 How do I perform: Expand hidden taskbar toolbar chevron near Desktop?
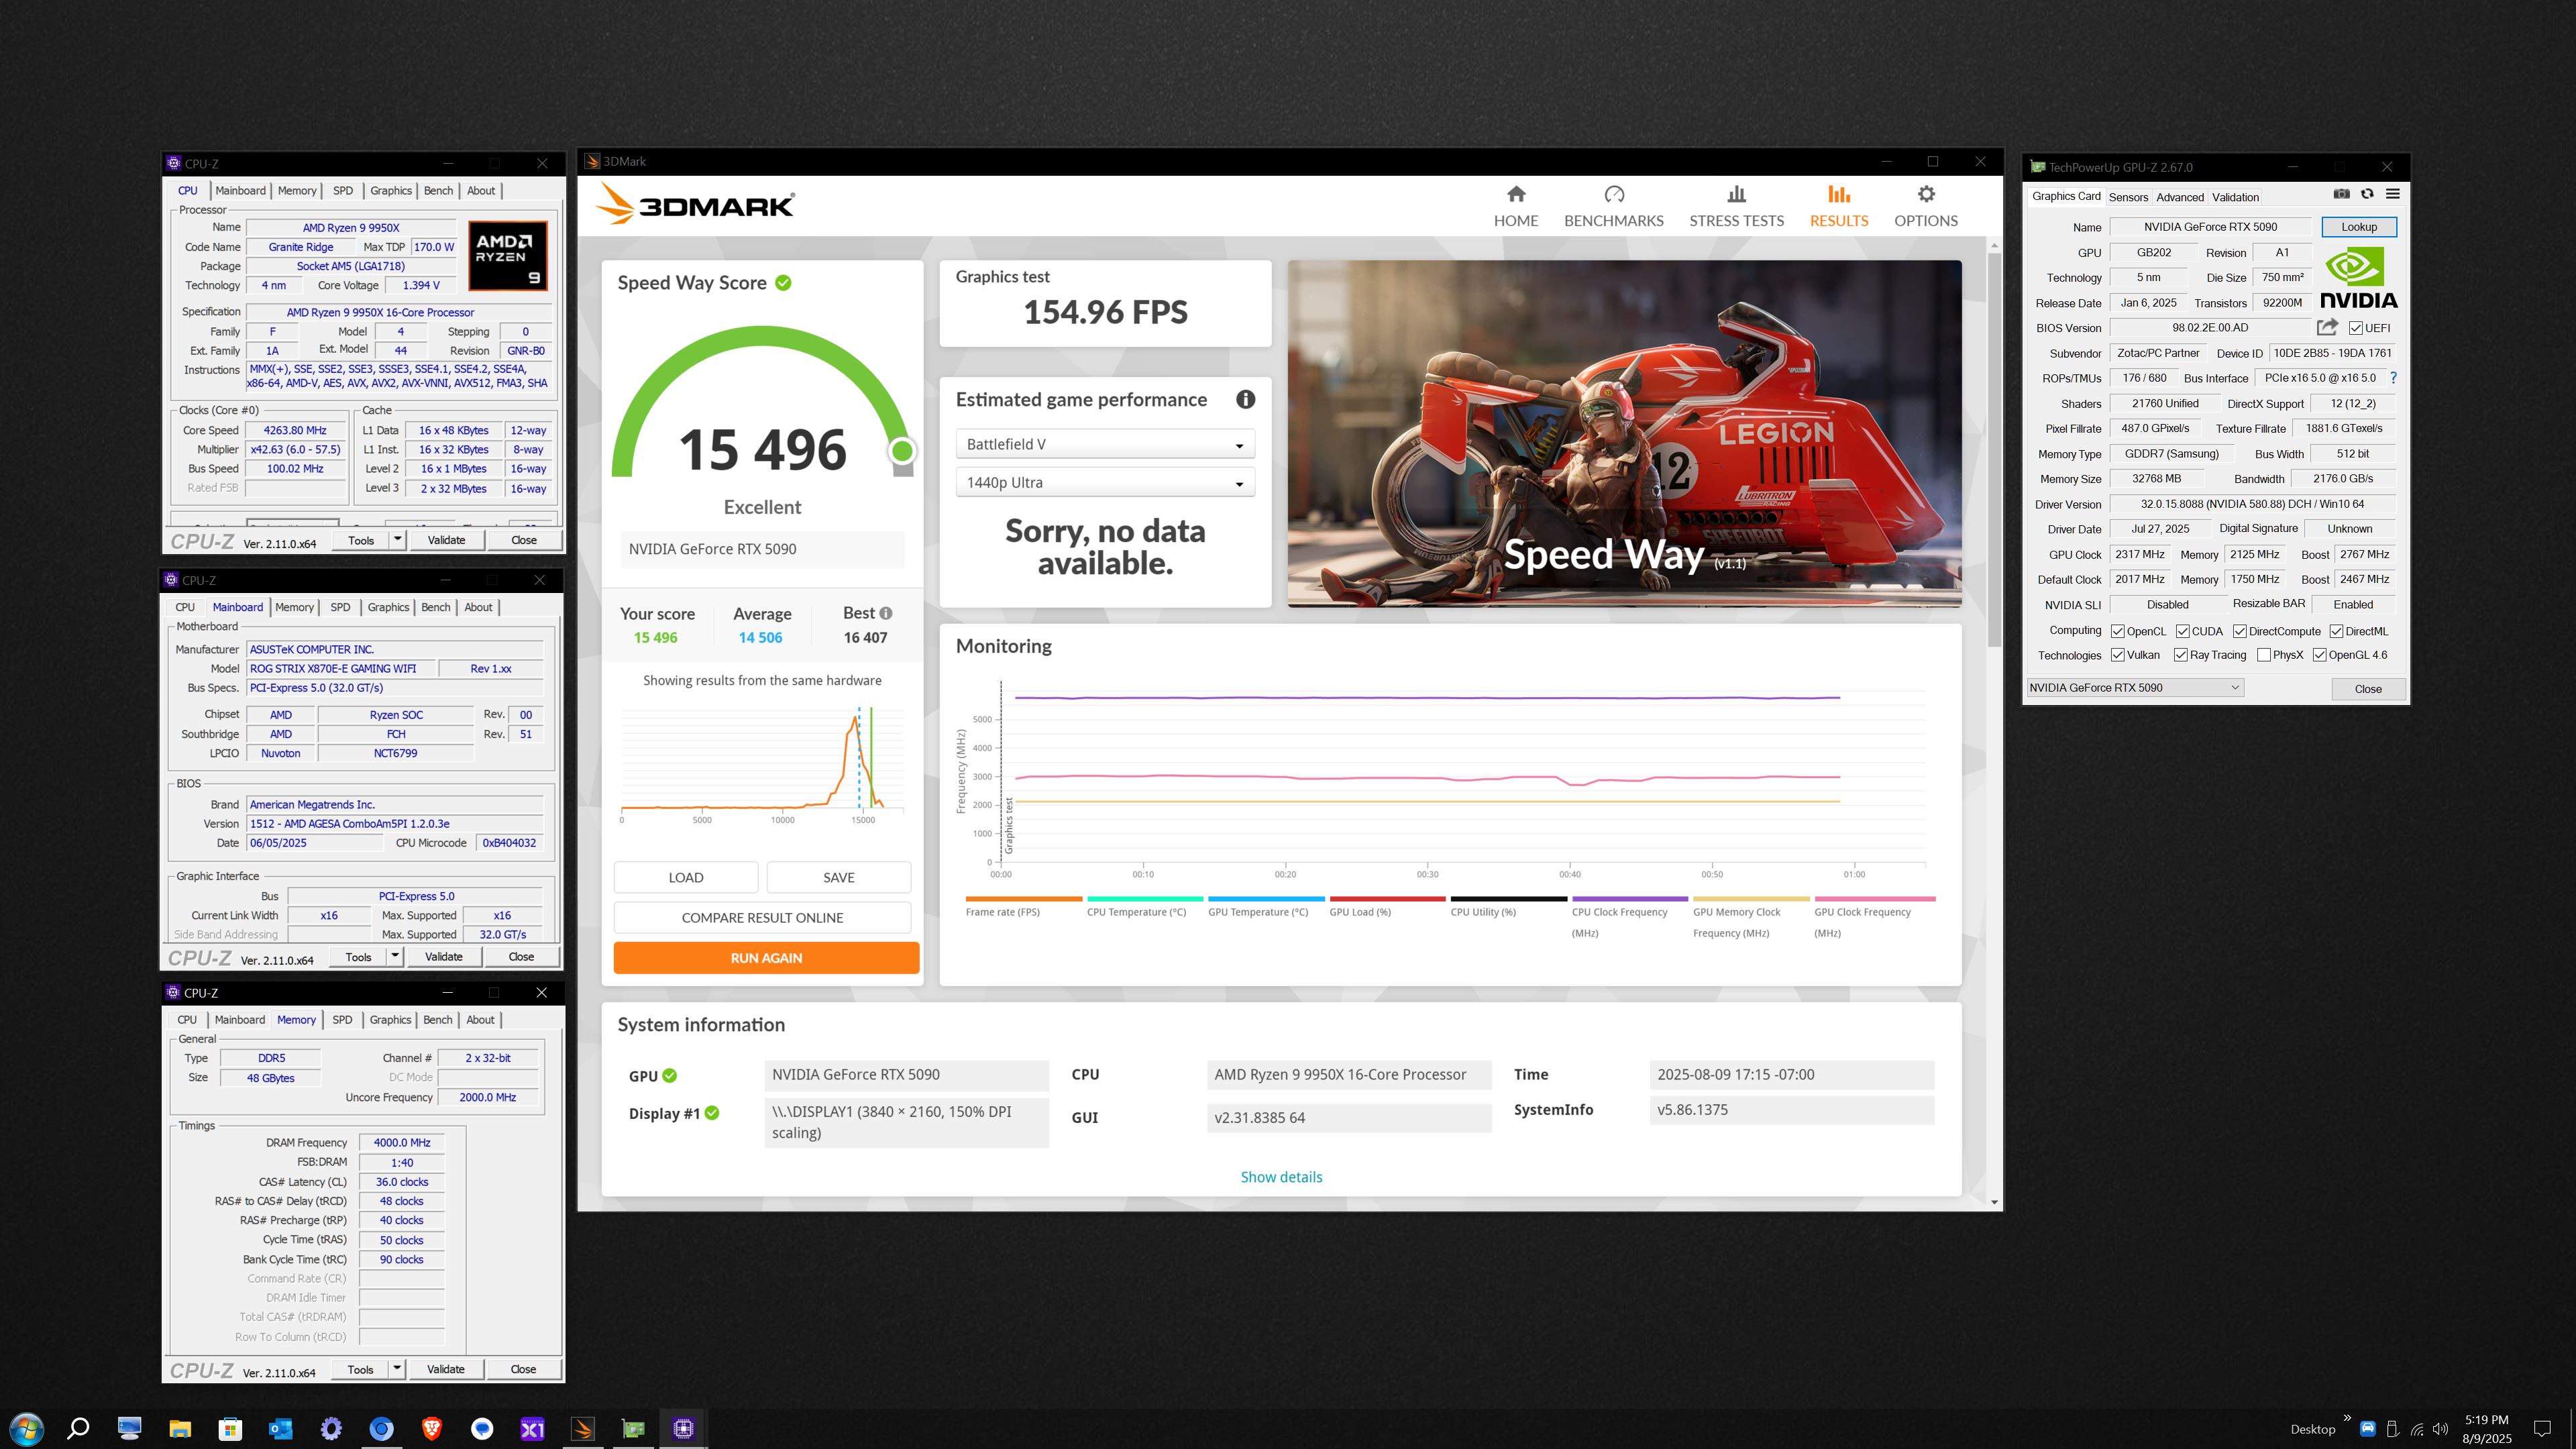pyautogui.click(x=2347, y=1418)
